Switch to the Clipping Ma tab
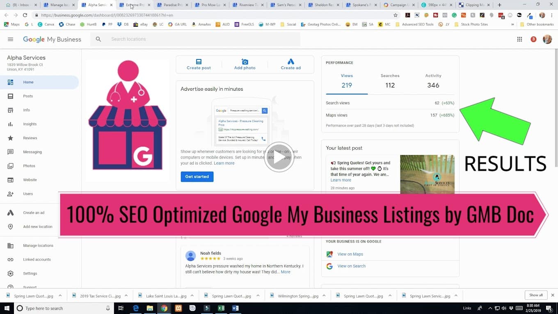The image size is (558, 314). (474, 5)
